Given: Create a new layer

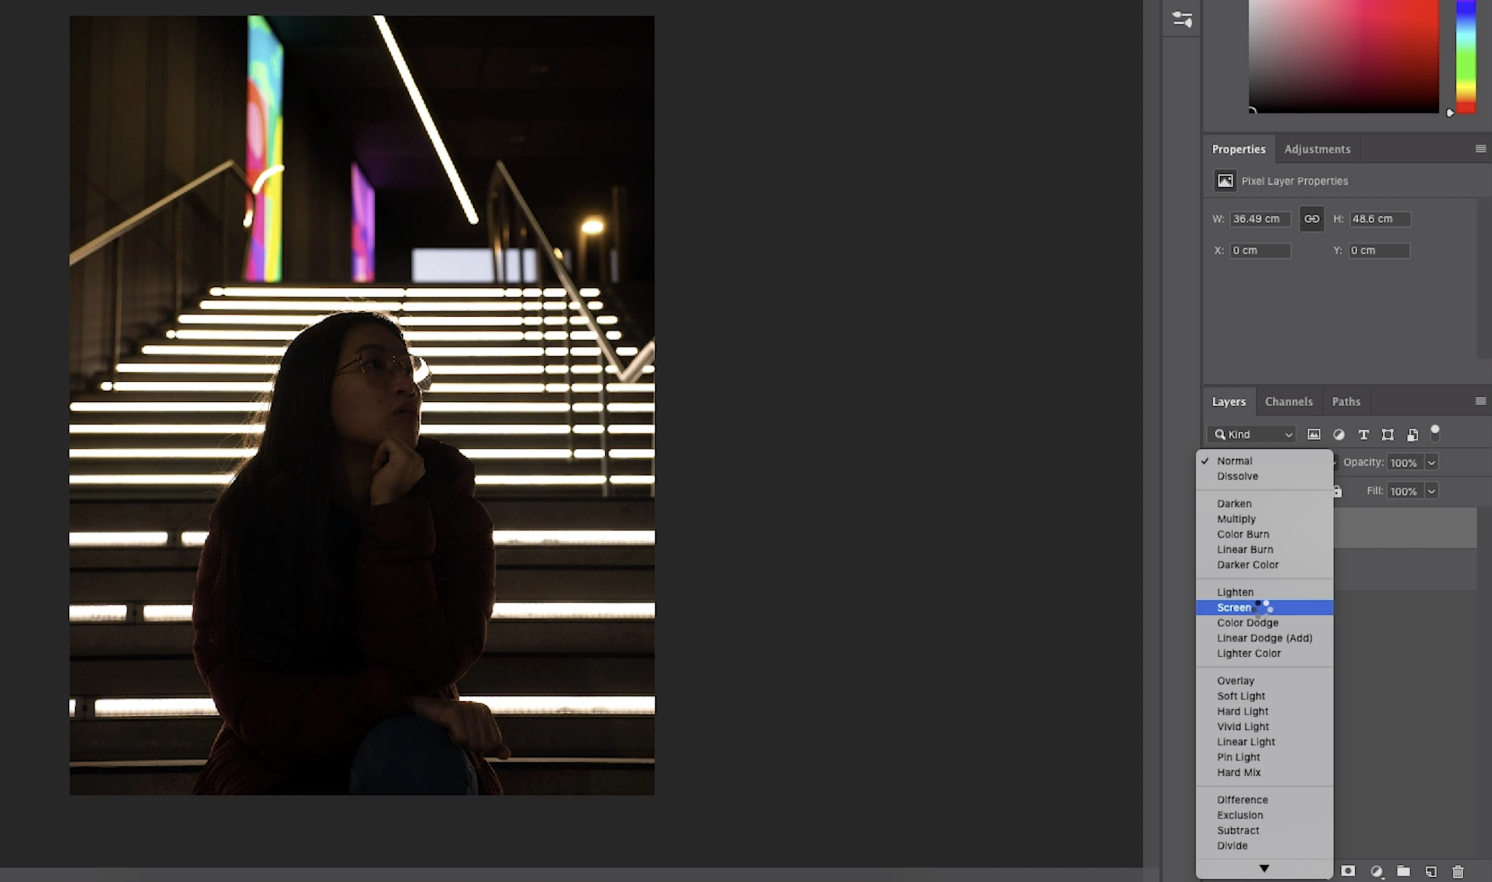Looking at the screenshot, I should 1431,872.
